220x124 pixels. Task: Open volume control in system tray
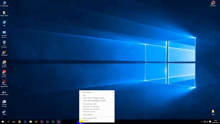tap(207, 122)
